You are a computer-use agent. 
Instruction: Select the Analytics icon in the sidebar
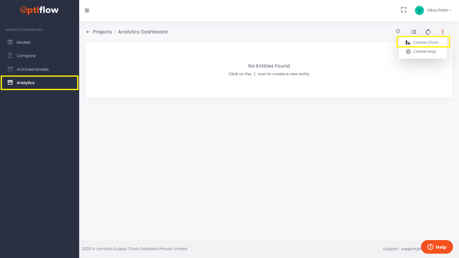tap(11, 82)
